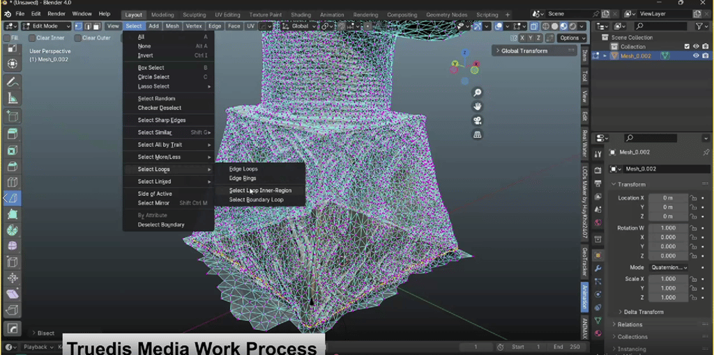Enable the Fill checkbox

[7, 38]
